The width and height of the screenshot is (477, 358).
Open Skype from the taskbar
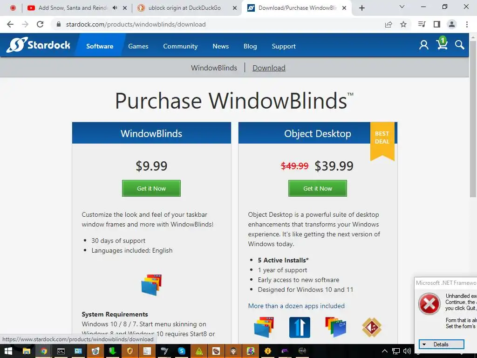pyautogui.click(x=182, y=351)
